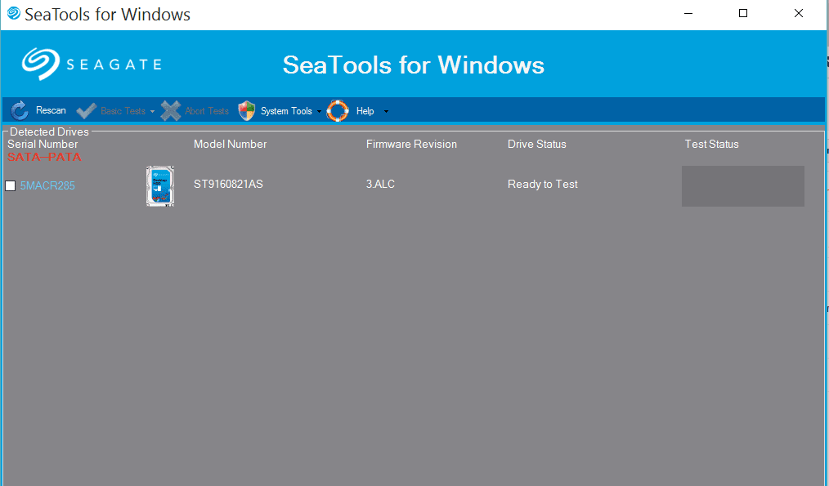Expand the Help dropdown arrow
The width and height of the screenshot is (829, 486).
[386, 112]
